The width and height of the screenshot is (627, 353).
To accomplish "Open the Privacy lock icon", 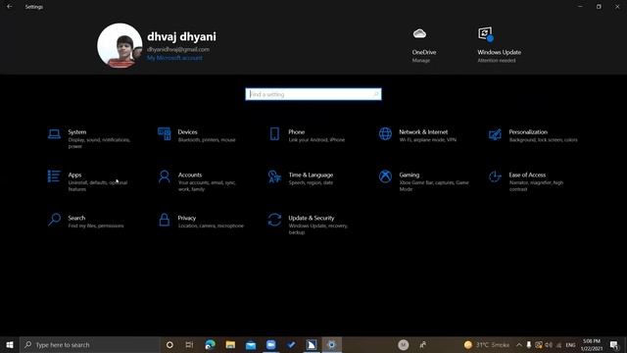I will [x=164, y=220].
